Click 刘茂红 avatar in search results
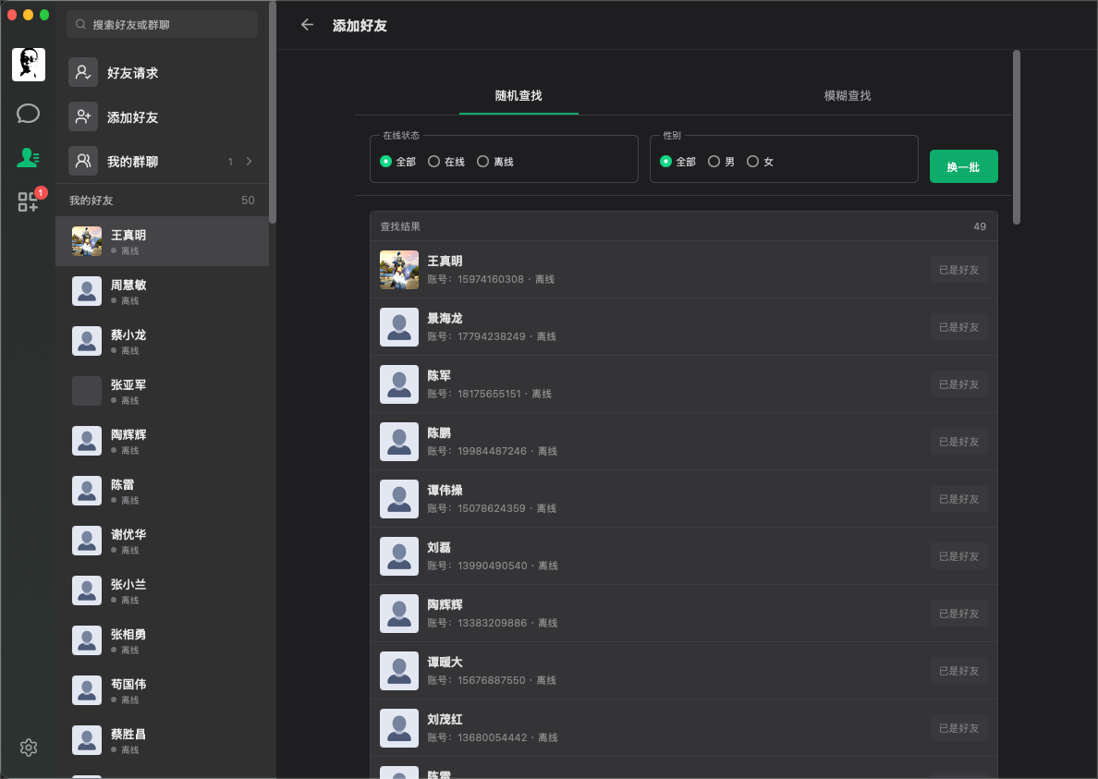Viewport: 1098px width, 779px height. pyautogui.click(x=399, y=728)
